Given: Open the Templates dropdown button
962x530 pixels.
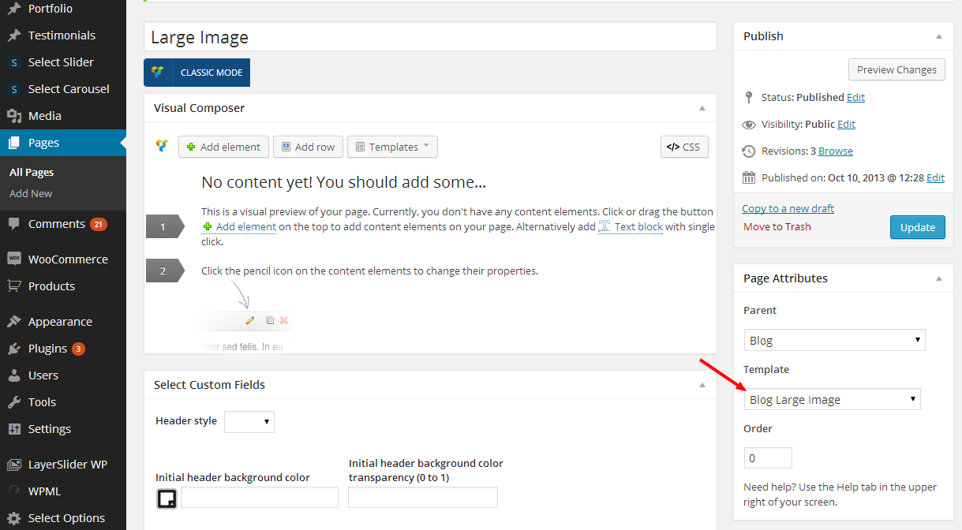Looking at the screenshot, I should (x=392, y=147).
